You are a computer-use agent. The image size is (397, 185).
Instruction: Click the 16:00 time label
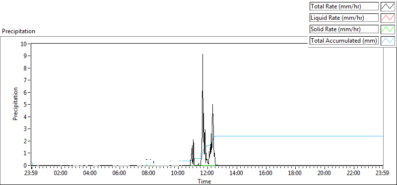tap(266, 174)
